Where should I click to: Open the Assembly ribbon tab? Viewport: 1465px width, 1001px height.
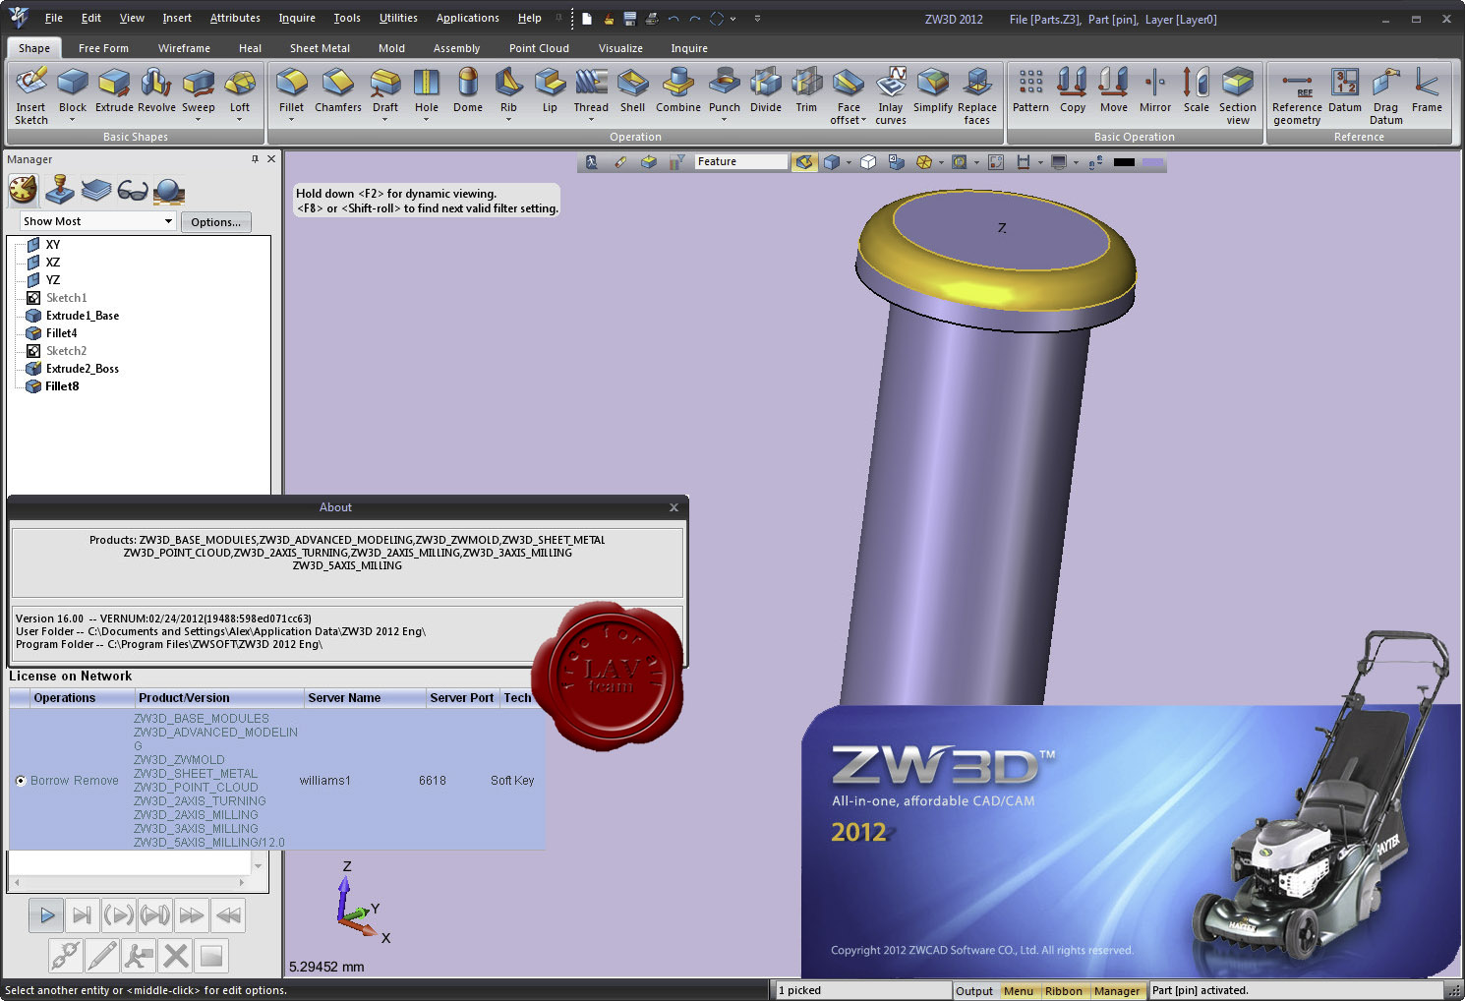(456, 48)
